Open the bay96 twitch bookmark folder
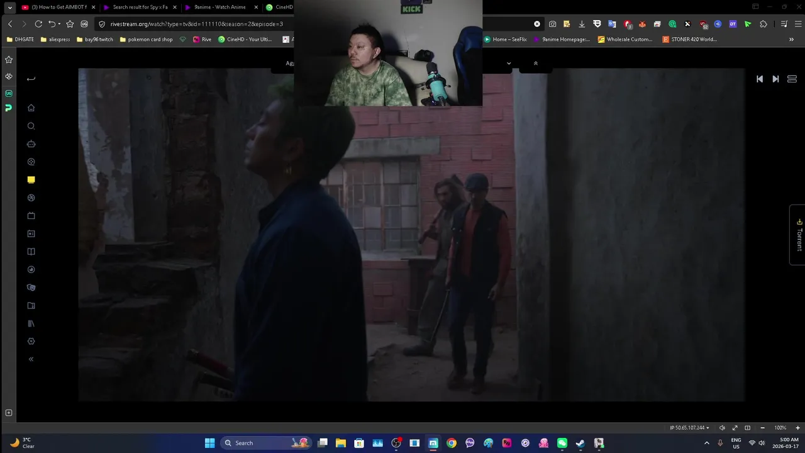This screenshot has height=453, width=805. [x=94, y=39]
